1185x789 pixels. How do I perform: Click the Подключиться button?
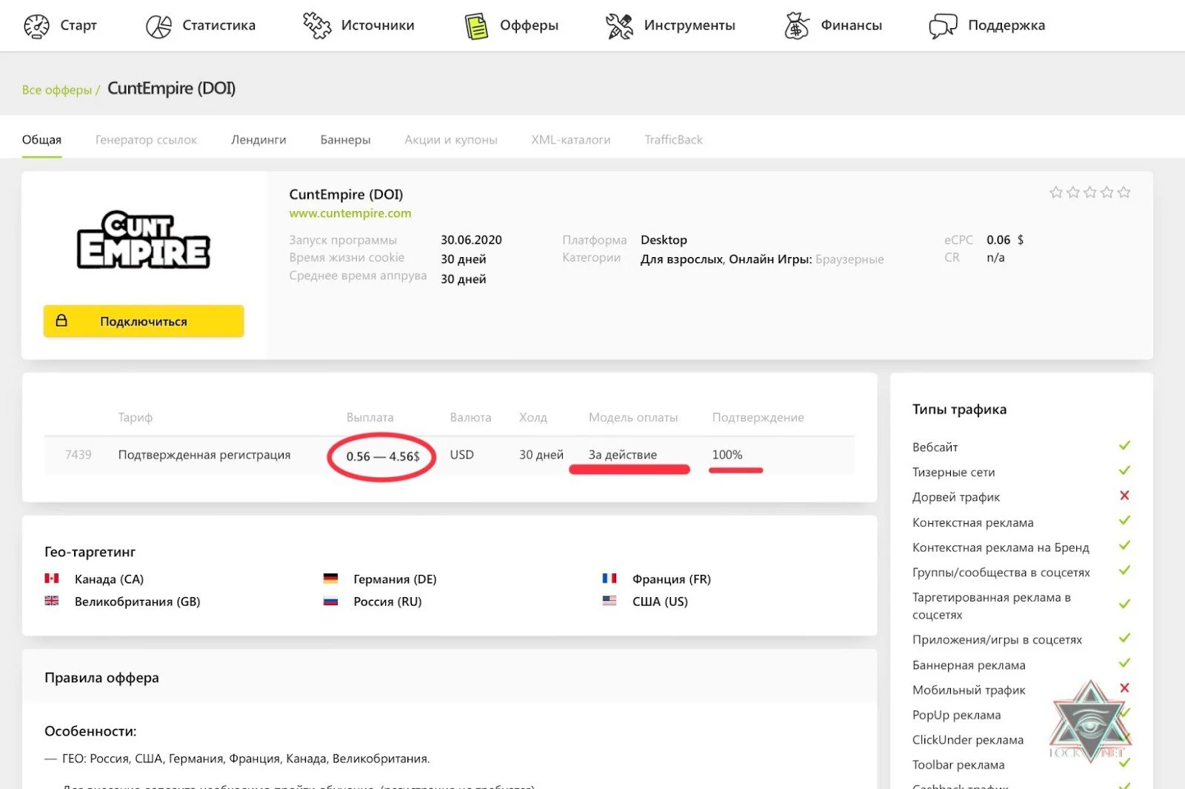[x=144, y=321]
